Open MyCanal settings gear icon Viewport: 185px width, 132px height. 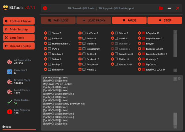point(139,64)
